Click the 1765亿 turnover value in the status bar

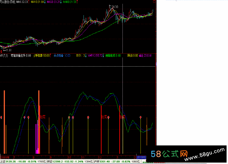pyautogui.click(x=42, y=161)
